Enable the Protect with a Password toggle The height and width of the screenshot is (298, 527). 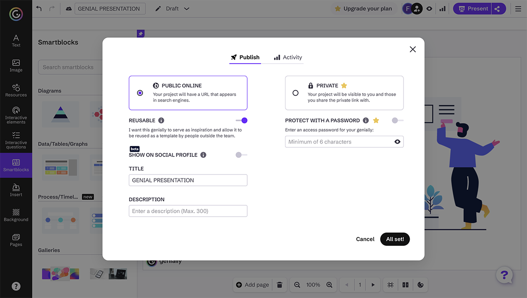tap(397, 120)
